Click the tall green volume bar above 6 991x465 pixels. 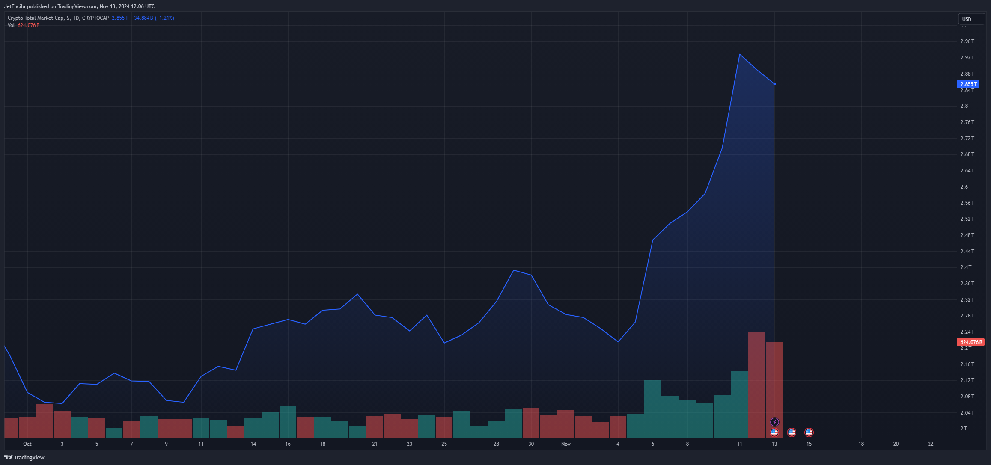652,409
